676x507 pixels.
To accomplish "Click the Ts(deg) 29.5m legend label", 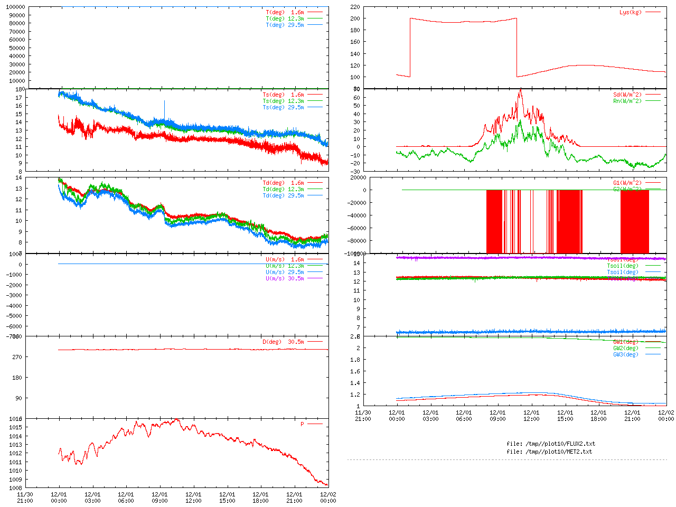I will pyautogui.click(x=283, y=108).
